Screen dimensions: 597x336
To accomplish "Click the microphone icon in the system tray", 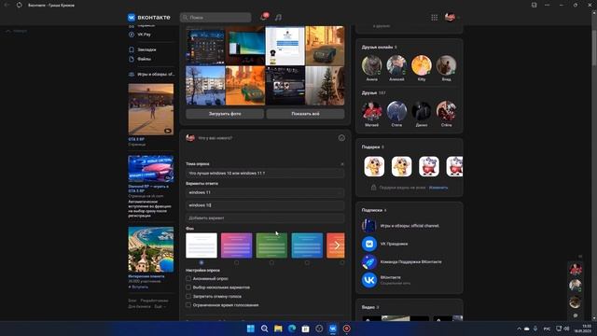I will [535, 329].
